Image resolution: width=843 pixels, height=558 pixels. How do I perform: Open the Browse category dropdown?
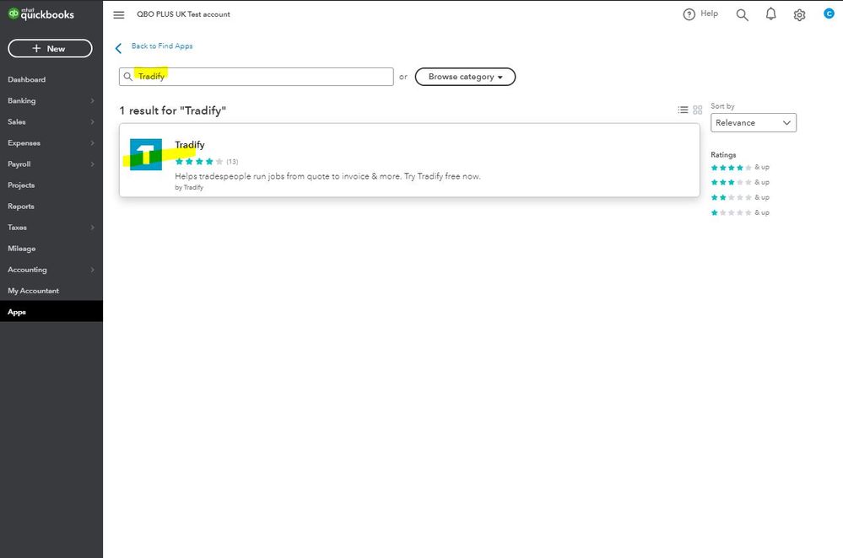[x=465, y=77]
